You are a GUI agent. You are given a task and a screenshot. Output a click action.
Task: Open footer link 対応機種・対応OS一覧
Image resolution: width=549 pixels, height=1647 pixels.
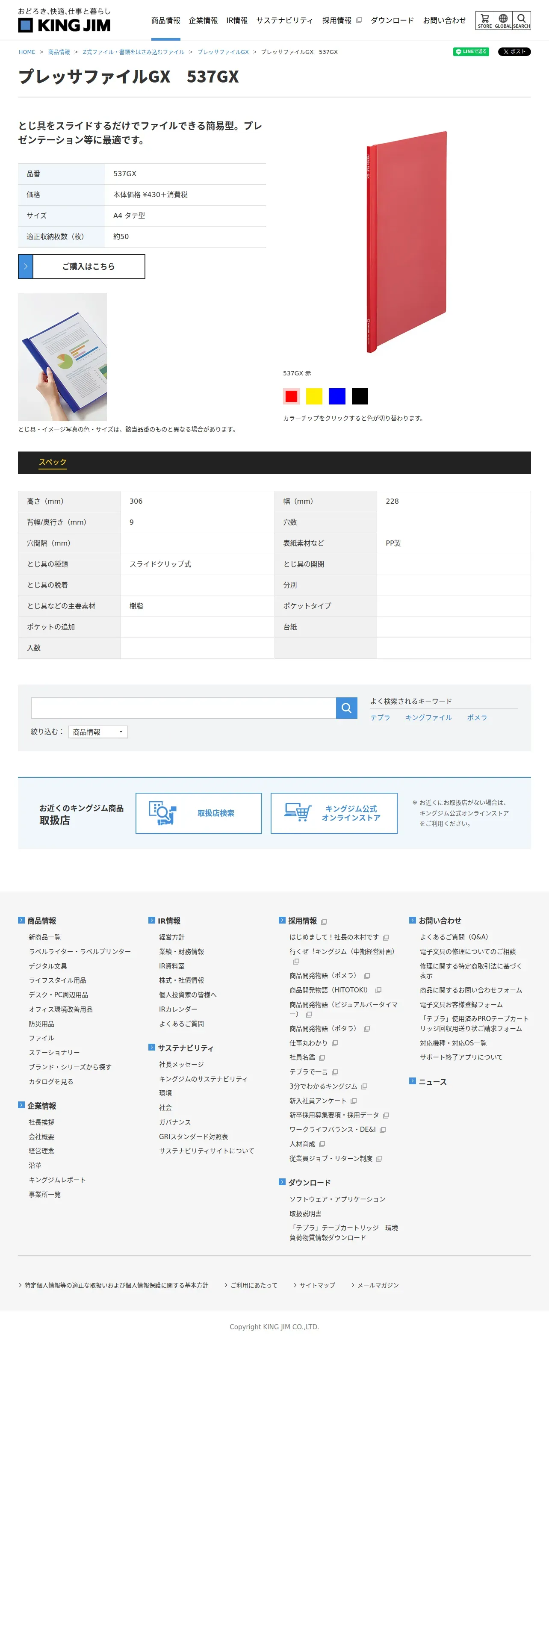pos(453,1043)
